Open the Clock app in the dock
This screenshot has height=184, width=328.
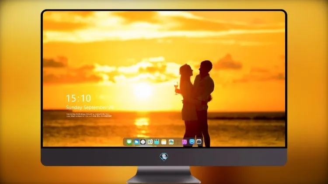tap(143, 142)
